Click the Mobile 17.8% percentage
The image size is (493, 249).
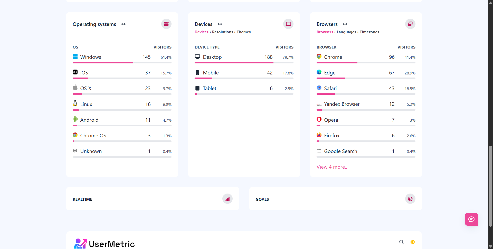[288, 73]
